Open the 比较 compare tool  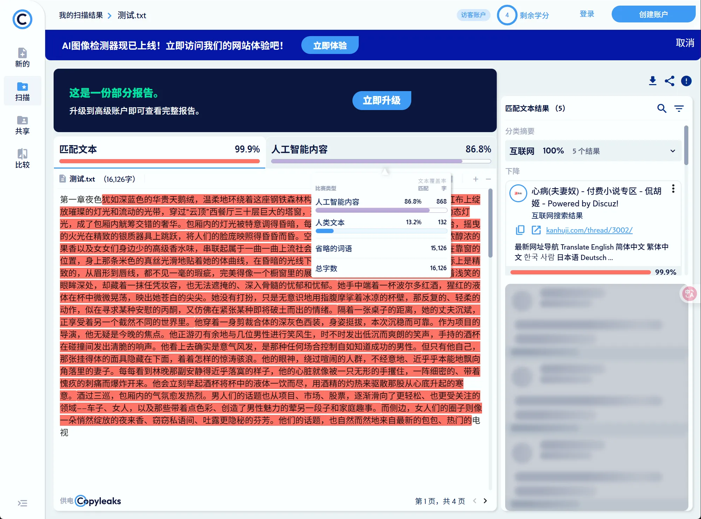[x=22, y=158]
